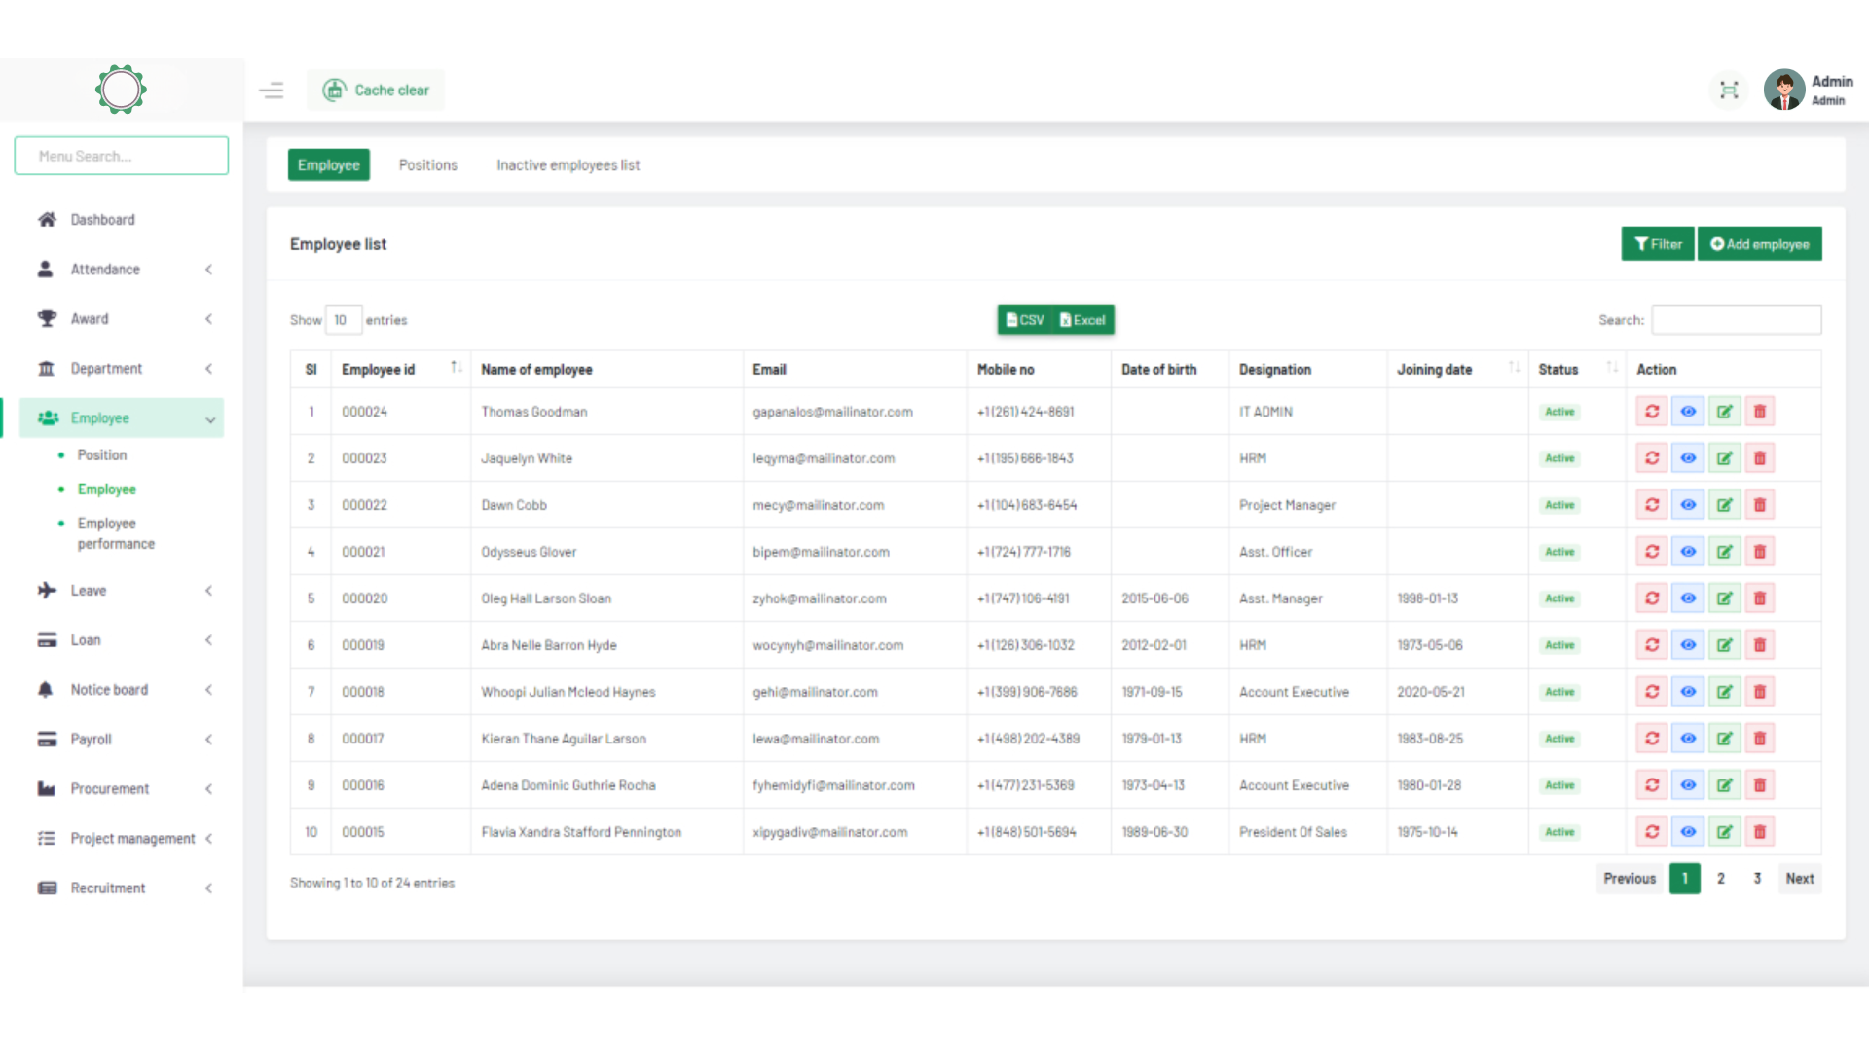Export table with the CSV button
This screenshot has width=1869, height=1051.
(1025, 320)
